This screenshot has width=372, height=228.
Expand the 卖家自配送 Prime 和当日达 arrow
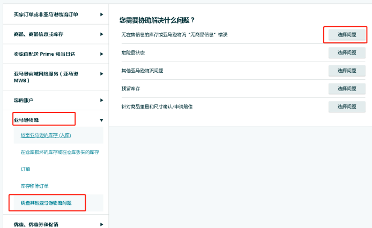[101, 54]
